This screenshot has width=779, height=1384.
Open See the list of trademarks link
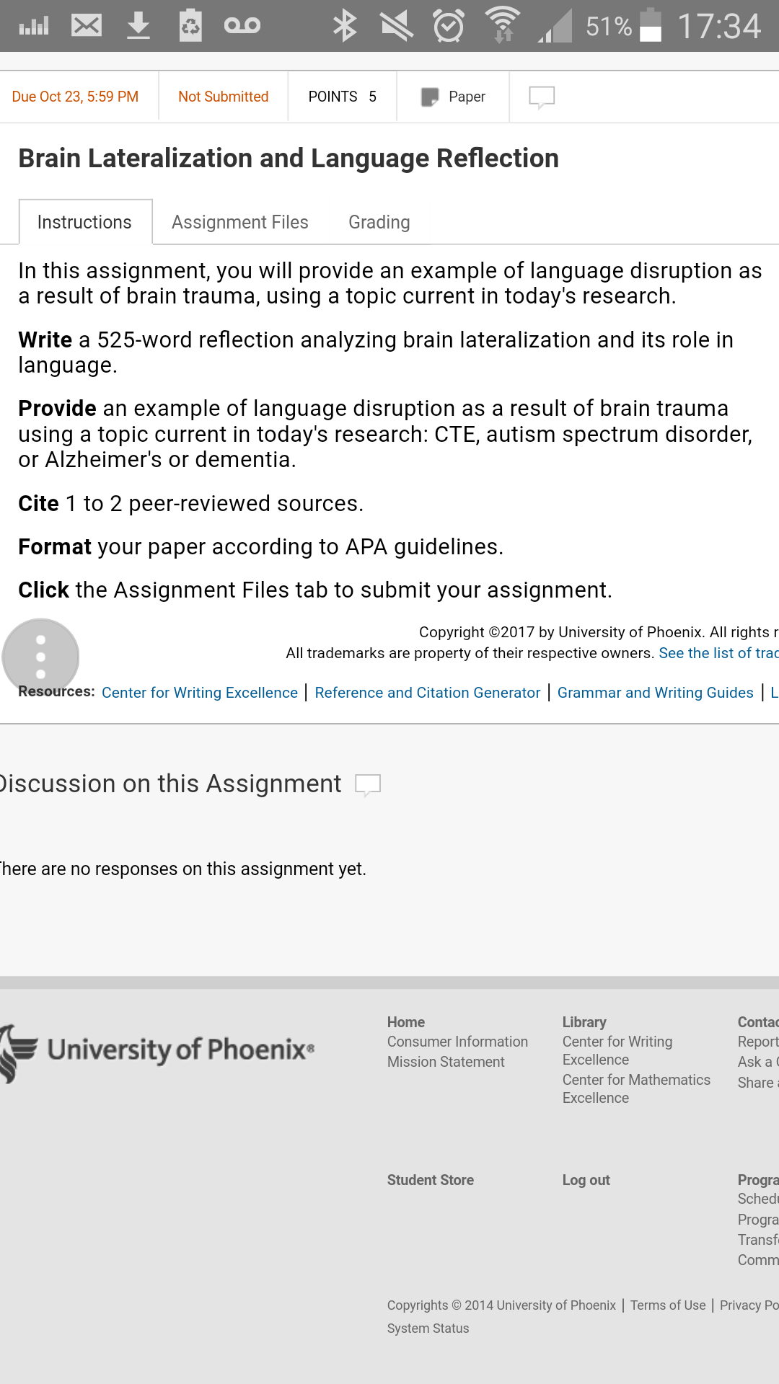click(719, 653)
